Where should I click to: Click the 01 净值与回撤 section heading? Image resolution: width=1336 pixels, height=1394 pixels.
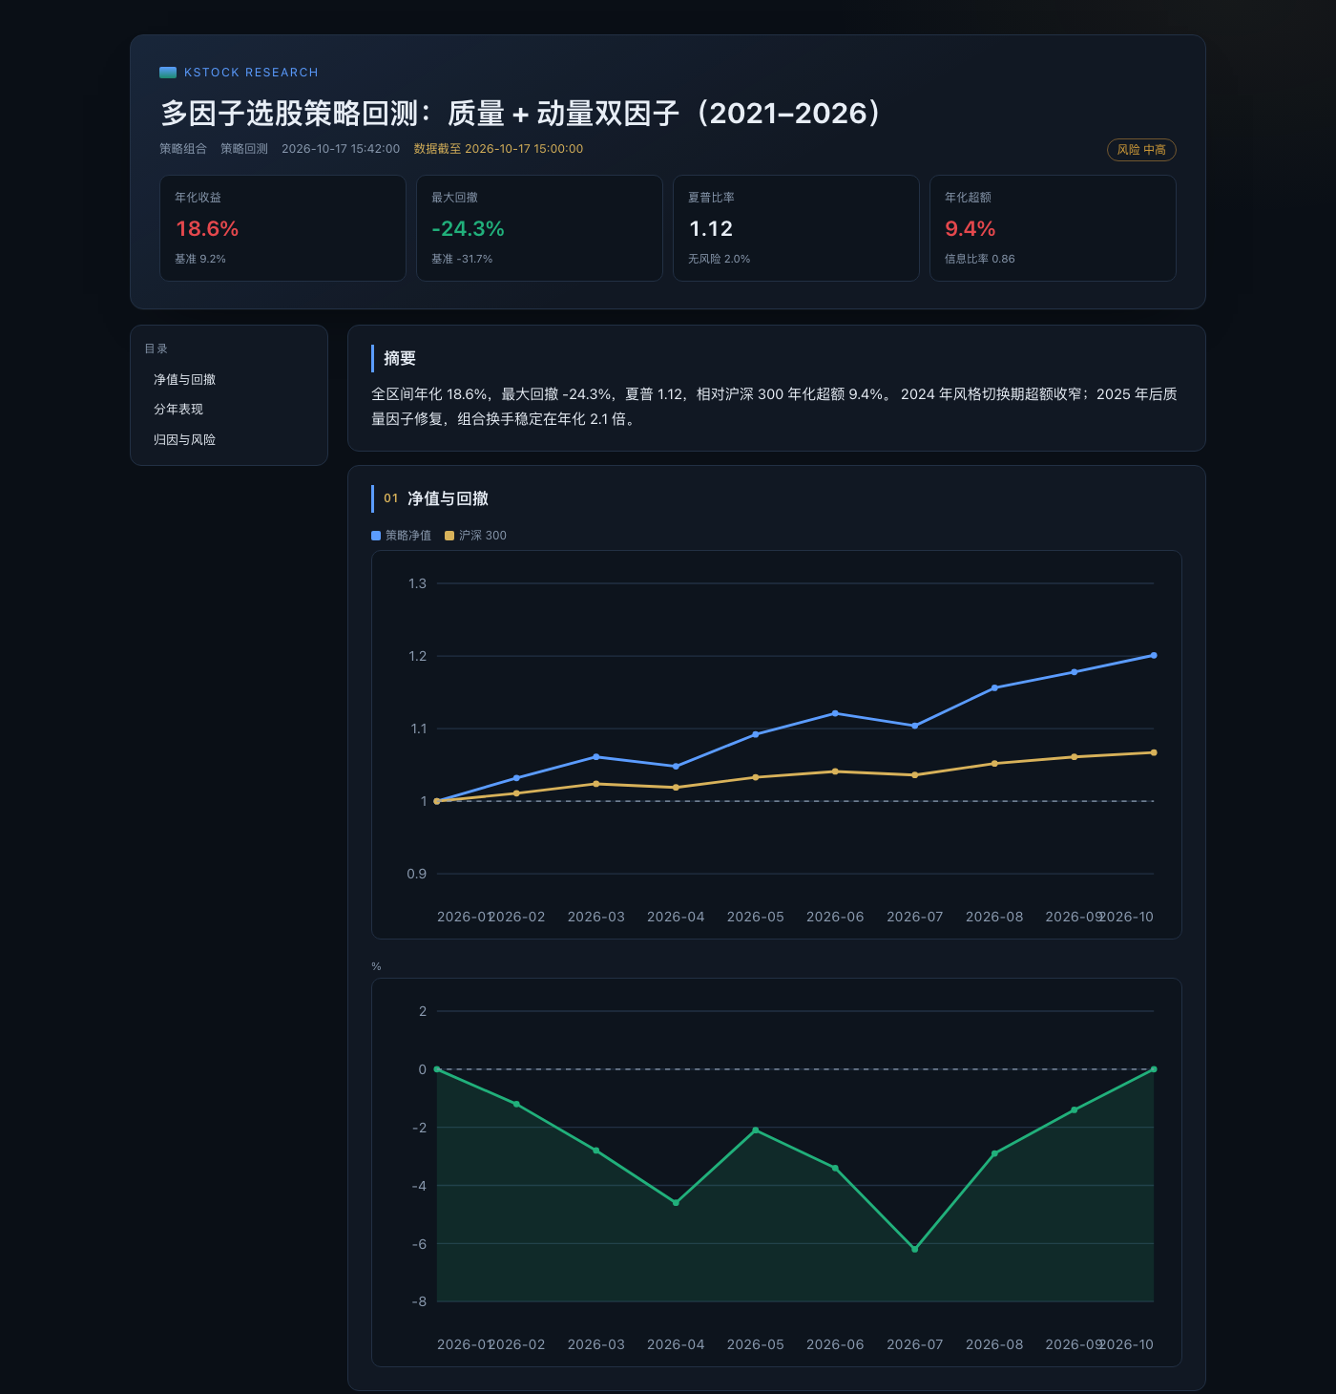point(436,498)
